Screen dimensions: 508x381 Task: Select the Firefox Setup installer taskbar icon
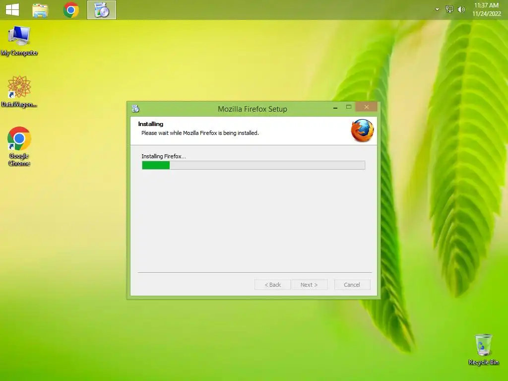tap(101, 10)
